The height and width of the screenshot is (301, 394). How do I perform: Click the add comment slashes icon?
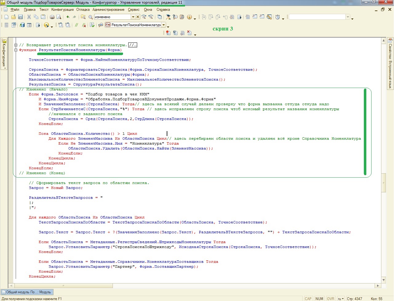[x=76, y=25]
